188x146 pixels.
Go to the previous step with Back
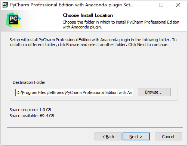[108, 137]
